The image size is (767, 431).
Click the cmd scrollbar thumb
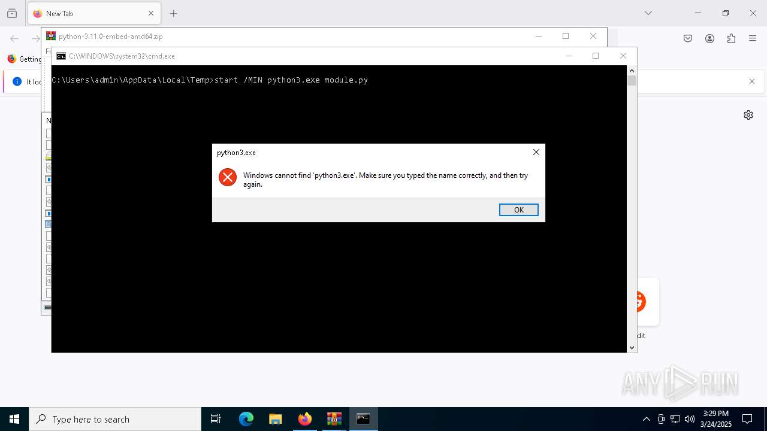pyautogui.click(x=632, y=80)
